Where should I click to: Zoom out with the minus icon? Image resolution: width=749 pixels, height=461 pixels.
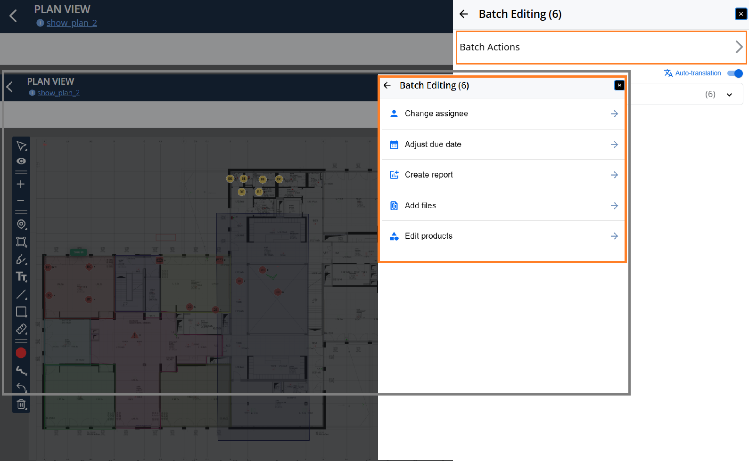21,201
